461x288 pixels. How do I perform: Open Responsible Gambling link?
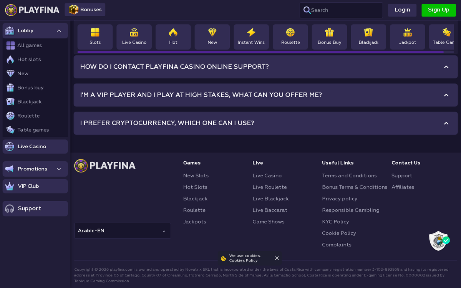pos(351,210)
